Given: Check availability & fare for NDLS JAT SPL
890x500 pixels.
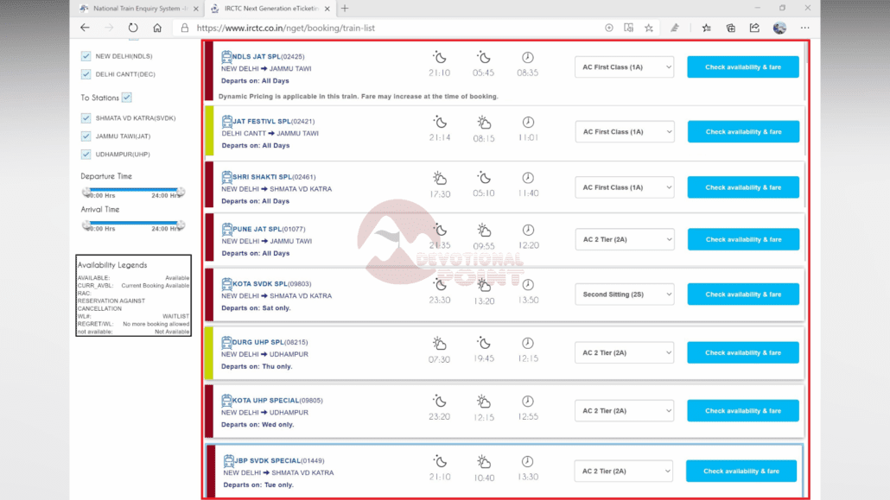Looking at the screenshot, I should pos(743,67).
